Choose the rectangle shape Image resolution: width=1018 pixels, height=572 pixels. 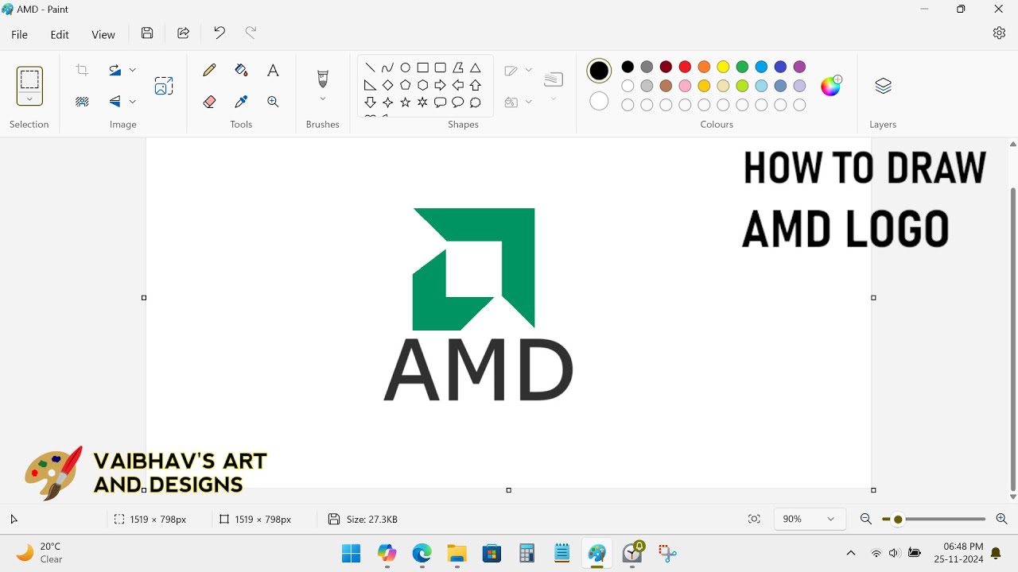pos(422,68)
